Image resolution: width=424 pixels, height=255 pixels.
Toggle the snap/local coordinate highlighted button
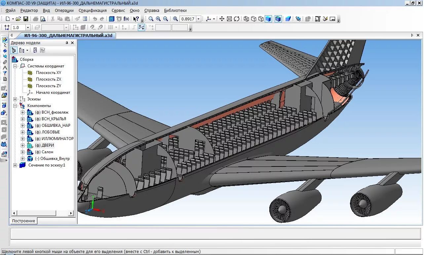coord(141,27)
